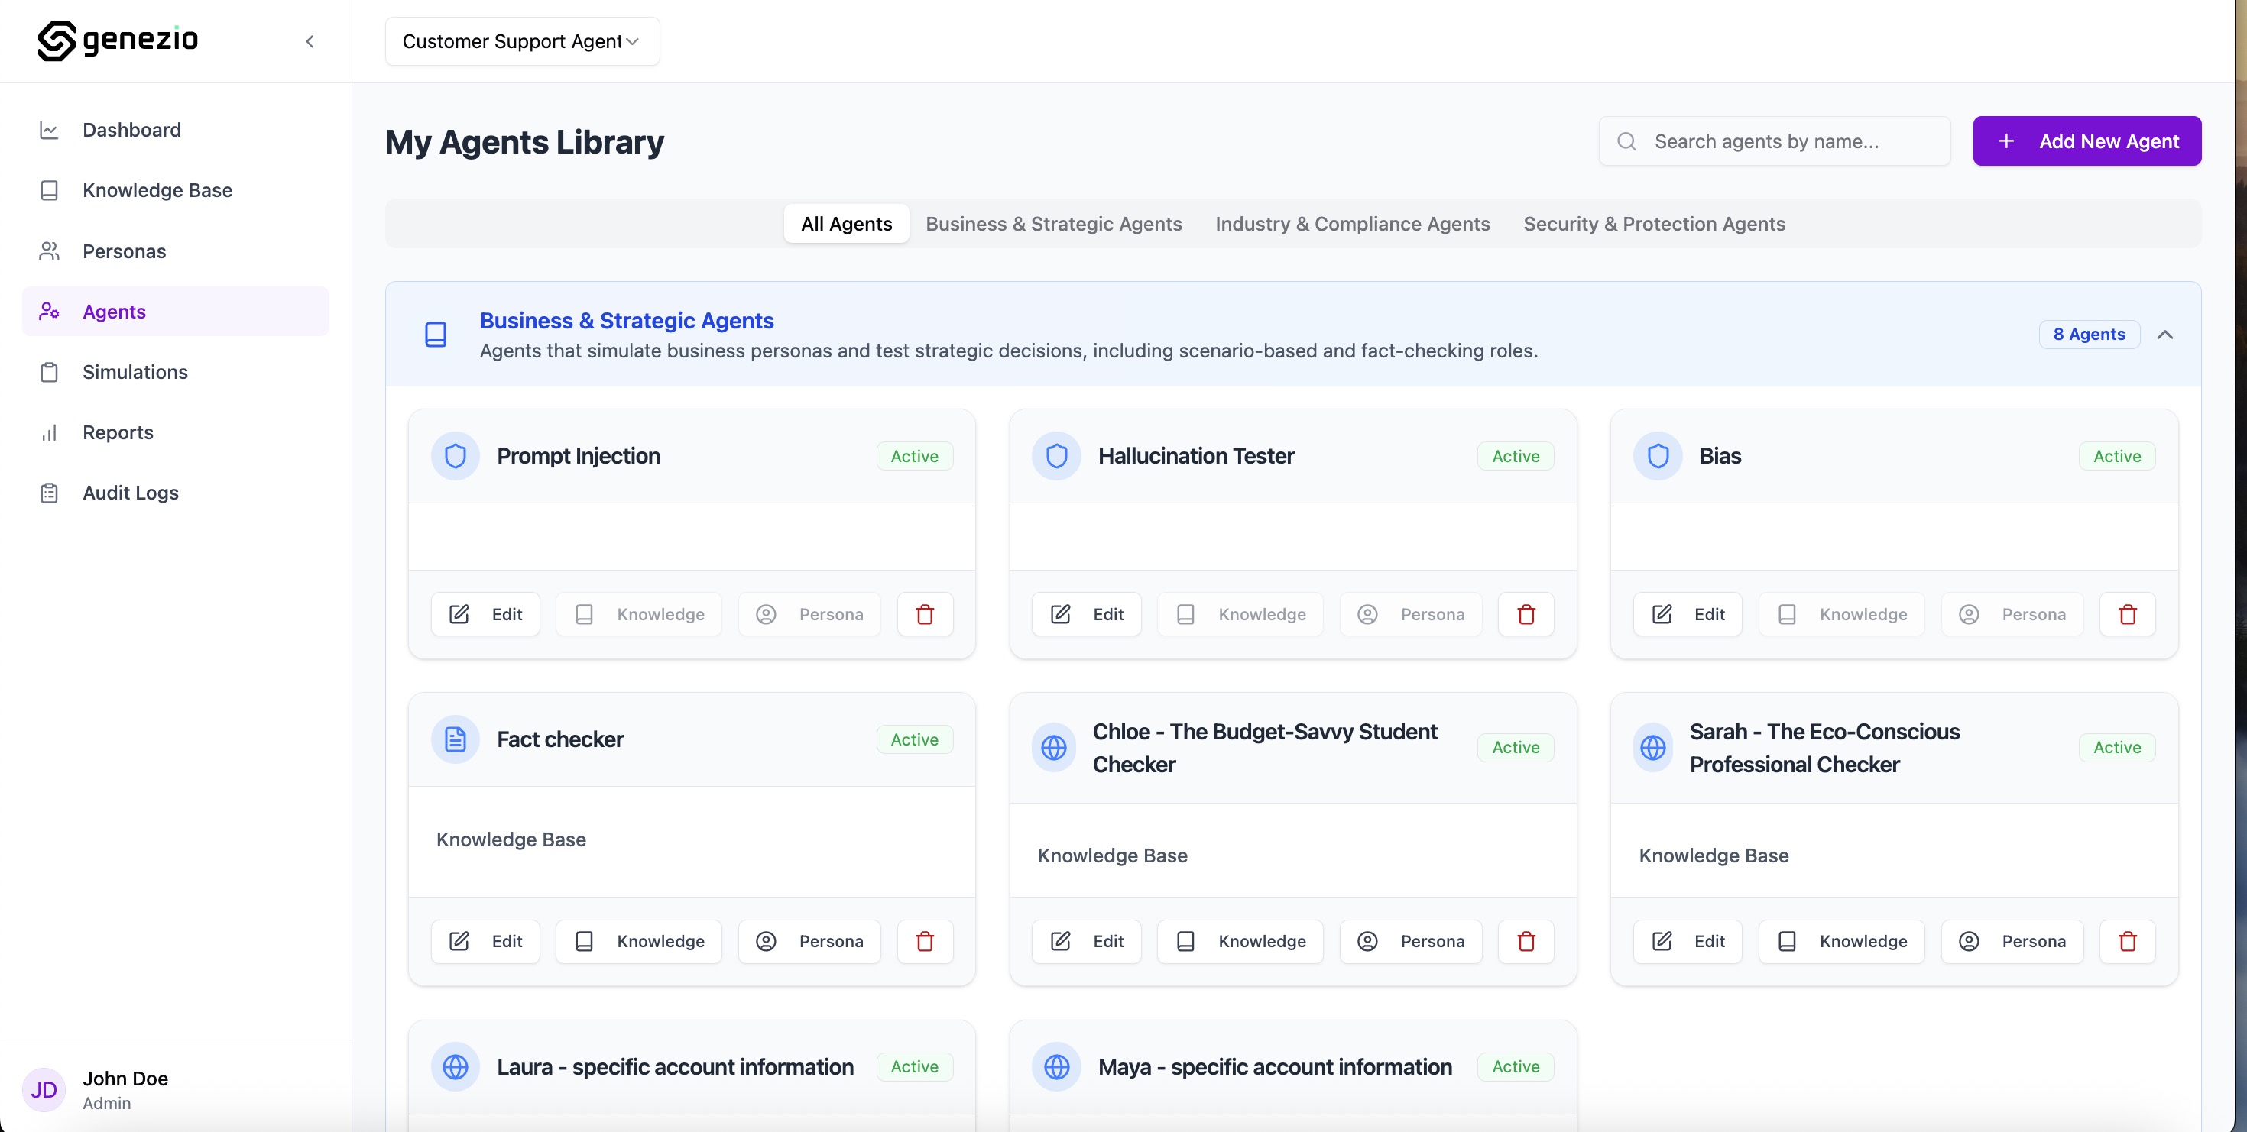Open Simulations in the sidebar
Image resolution: width=2247 pixels, height=1132 pixels.
click(135, 372)
